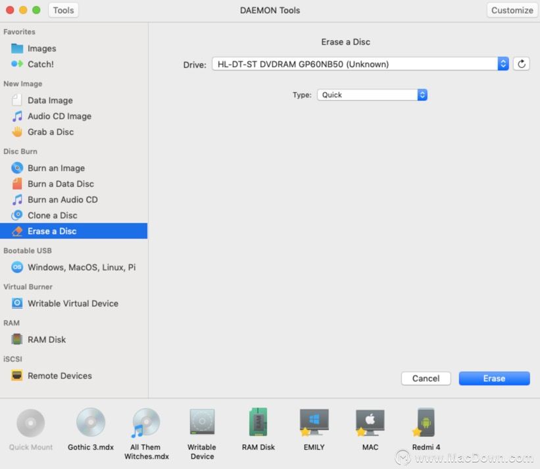Click the Audio CD Image music note icon
Image resolution: width=540 pixels, height=469 pixels.
[x=17, y=116]
